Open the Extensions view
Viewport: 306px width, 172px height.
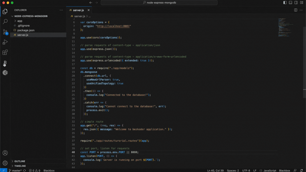point(5,52)
